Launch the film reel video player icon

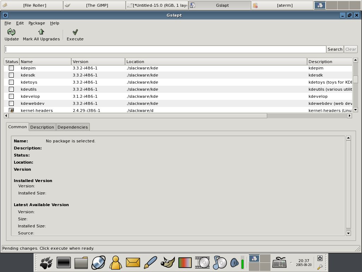[202, 262]
